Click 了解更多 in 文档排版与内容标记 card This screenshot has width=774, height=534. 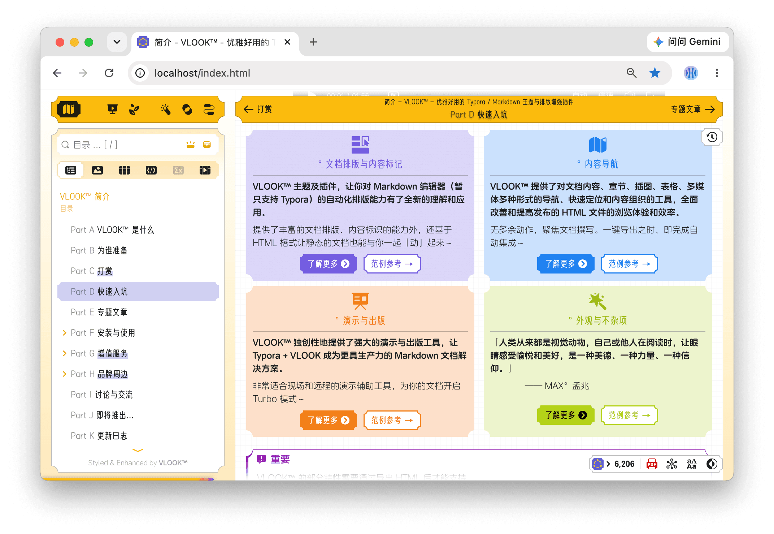328,264
